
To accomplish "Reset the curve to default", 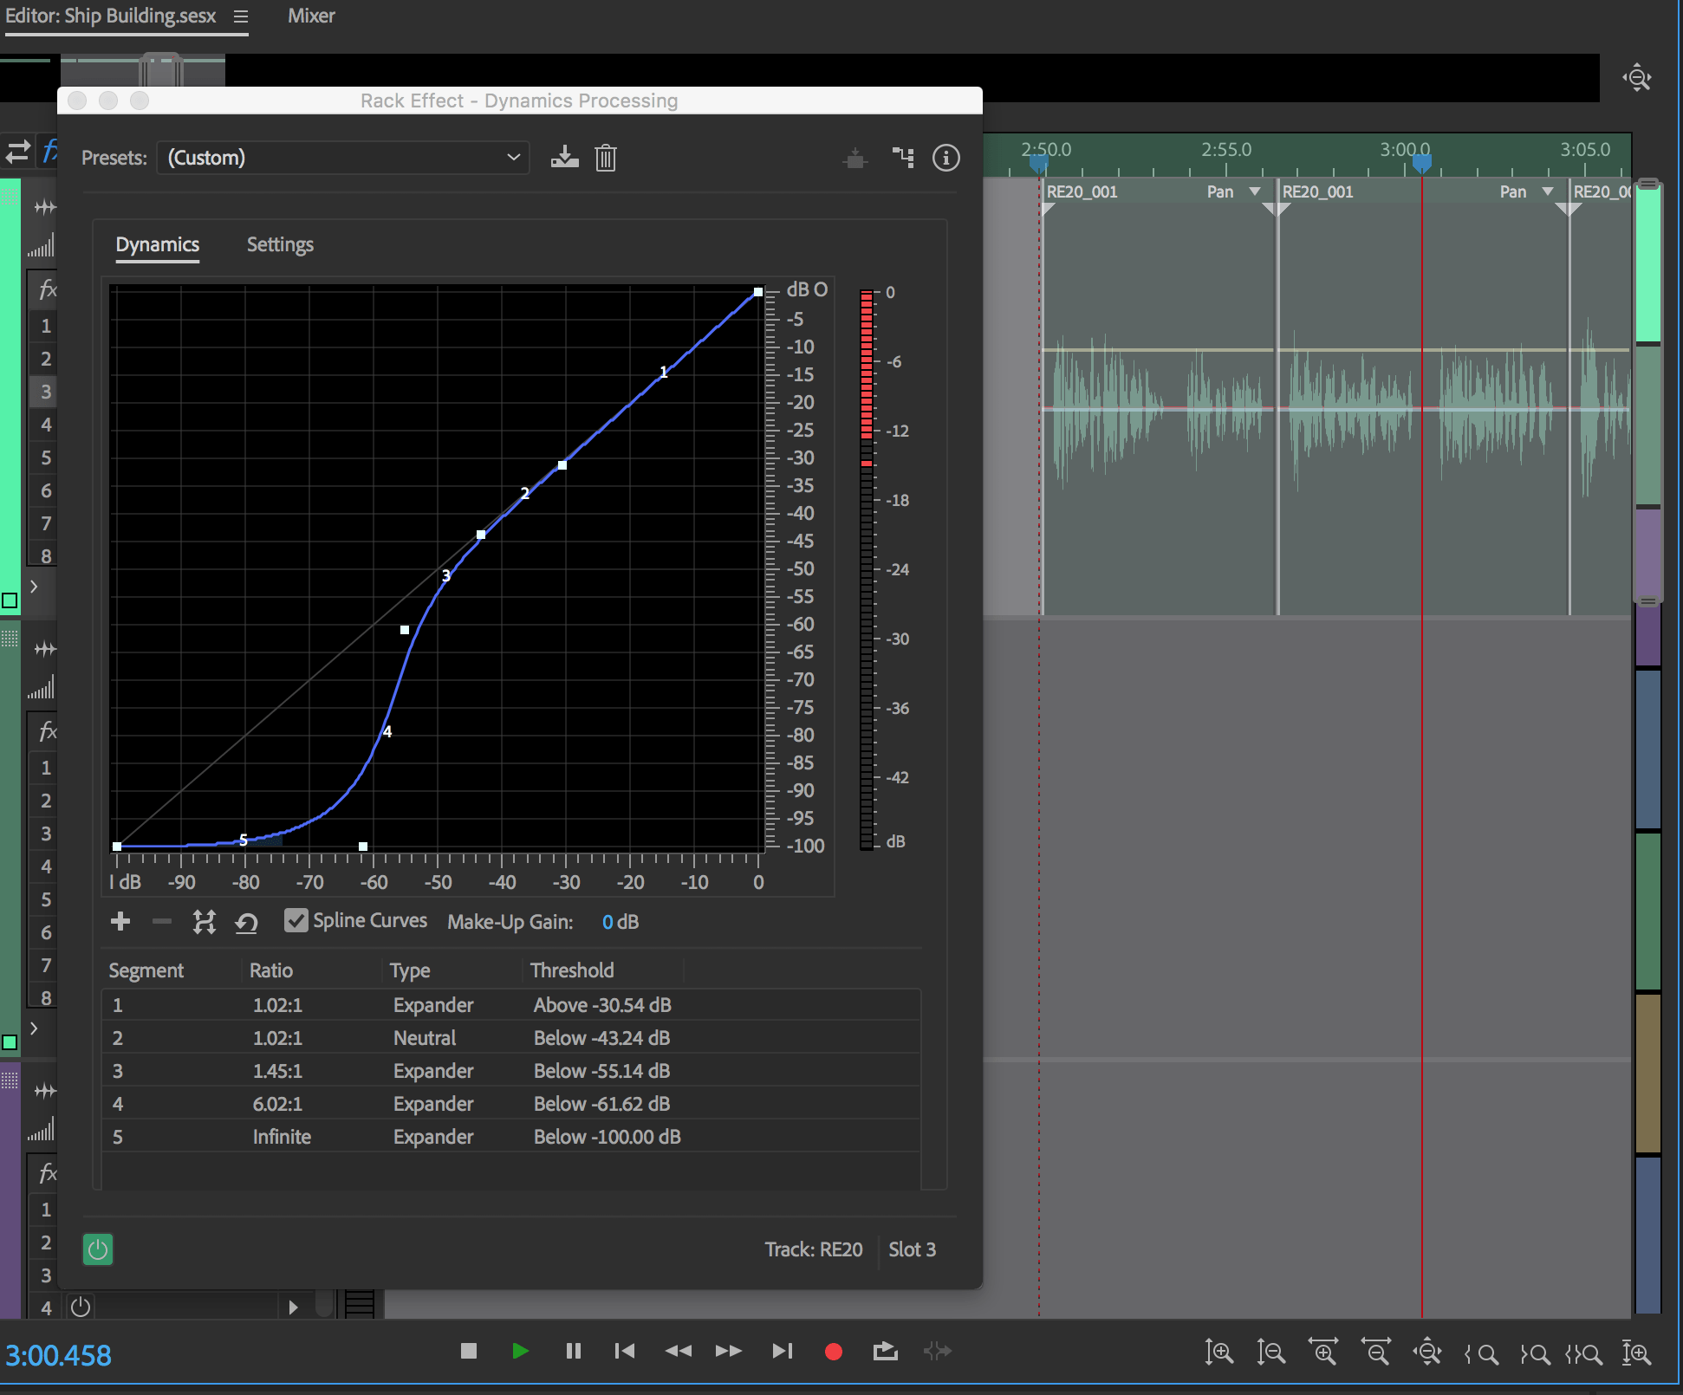I will [247, 921].
